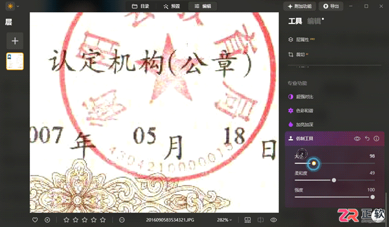The width and height of the screenshot is (389, 227).
Task: Rate the photo one star
Action: point(66,220)
